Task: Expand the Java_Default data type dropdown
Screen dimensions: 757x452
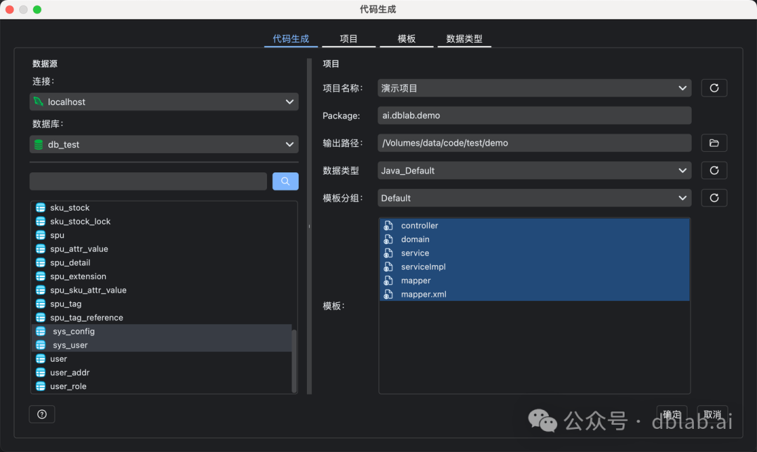Action: tap(534, 171)
